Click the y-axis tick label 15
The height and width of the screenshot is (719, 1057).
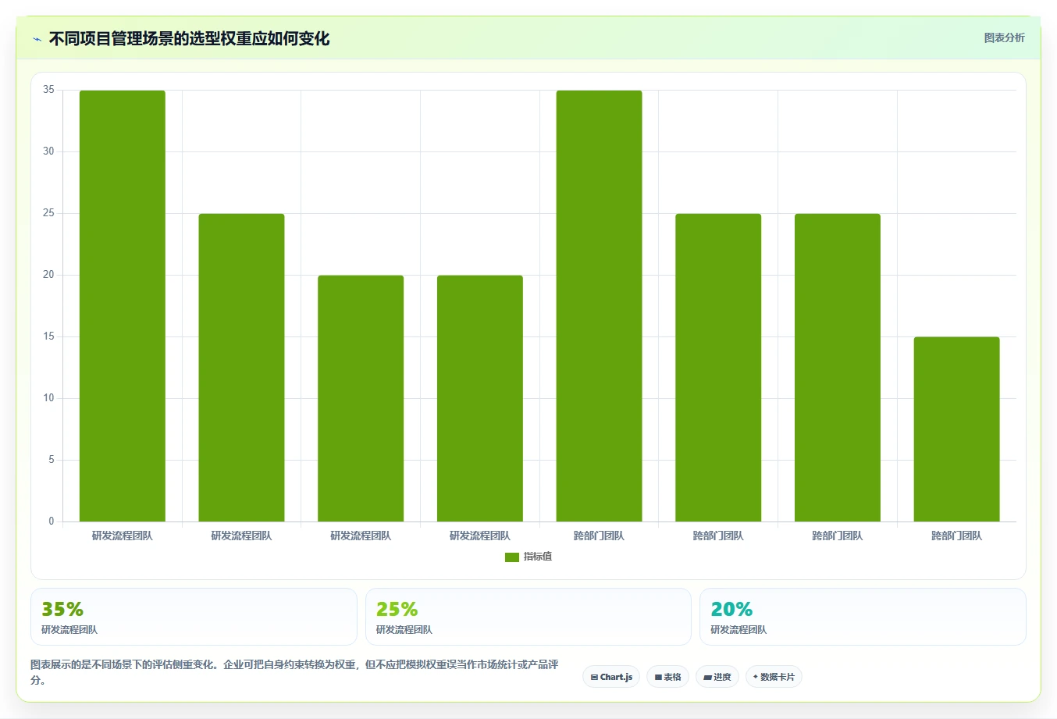(48, 336)
